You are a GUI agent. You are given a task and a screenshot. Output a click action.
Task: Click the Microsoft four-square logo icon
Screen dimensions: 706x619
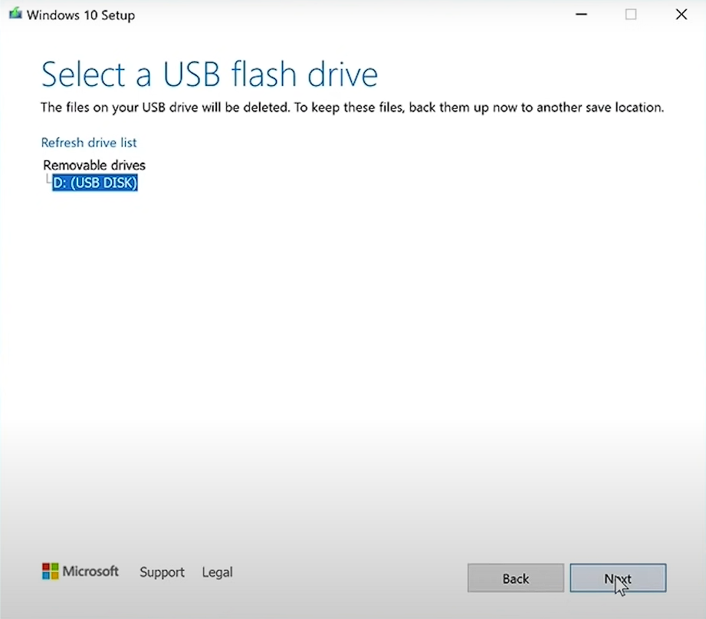point(51,571)
